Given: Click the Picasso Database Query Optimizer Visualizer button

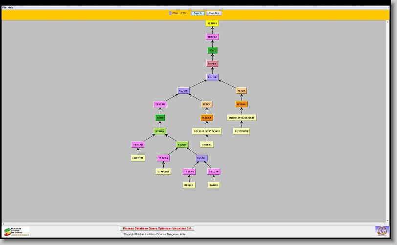Looking at the screenshot, I should click(x=157, y=228).
